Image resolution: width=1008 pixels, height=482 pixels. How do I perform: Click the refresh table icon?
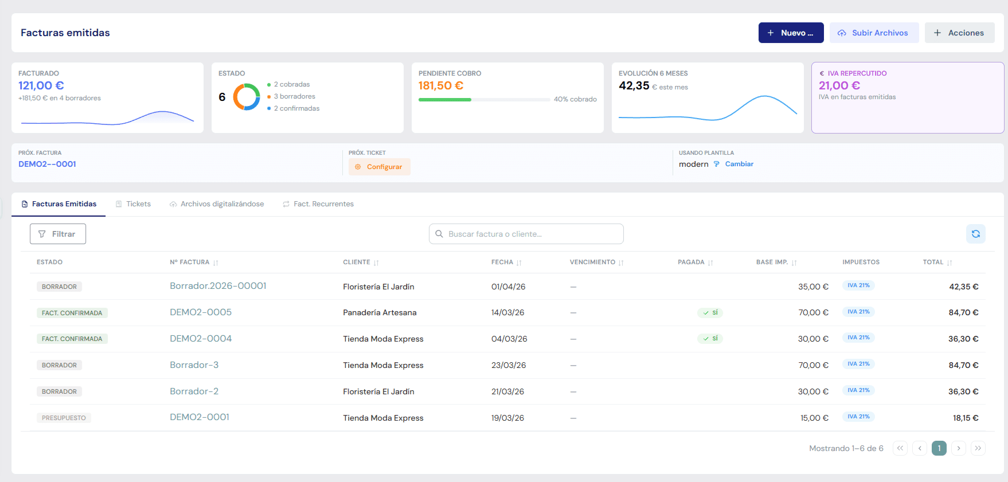pyautogui.click(x=975, y=234)
